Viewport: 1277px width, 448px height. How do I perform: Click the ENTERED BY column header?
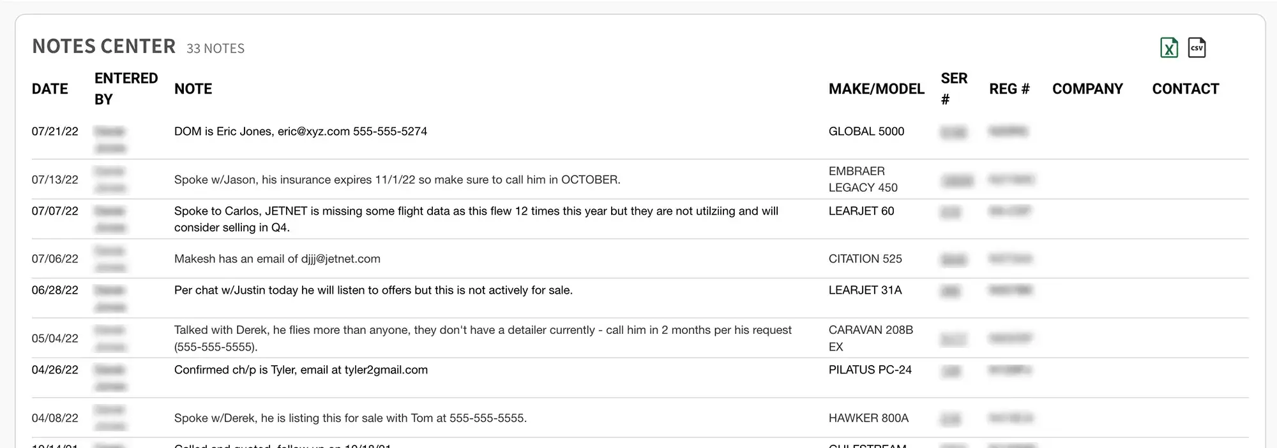[126, 89]
